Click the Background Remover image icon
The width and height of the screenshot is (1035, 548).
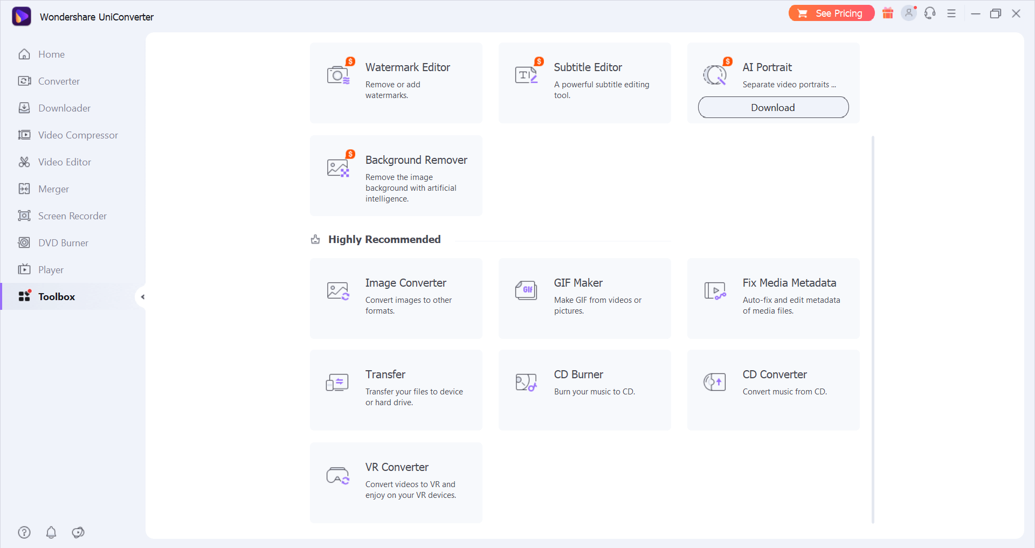pos(339,167)
